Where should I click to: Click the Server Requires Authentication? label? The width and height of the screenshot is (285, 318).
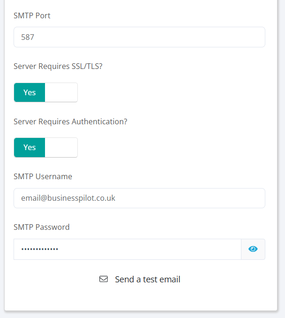pos(70,121)
